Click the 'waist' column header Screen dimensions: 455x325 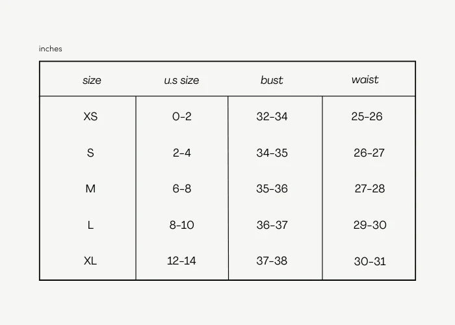tap(365, 80)
